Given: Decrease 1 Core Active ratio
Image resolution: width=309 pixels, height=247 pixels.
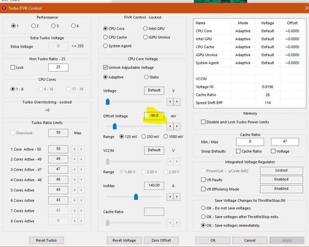Looking at the screenshot, I should [x=74, y=149].
